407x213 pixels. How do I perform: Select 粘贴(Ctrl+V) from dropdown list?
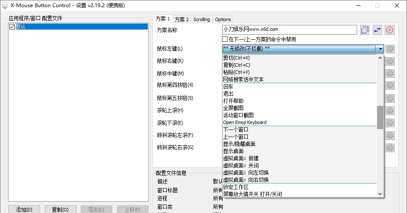pos(299,72)
